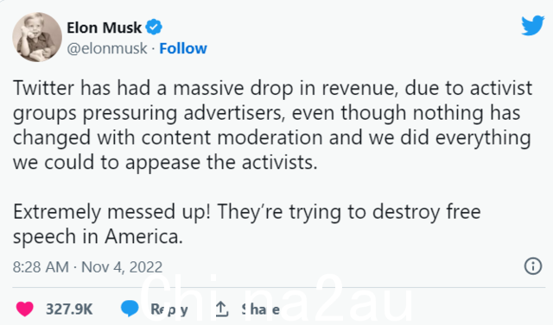Click the blue reply speech bubble icon
This screenshot has width=553, height=325.
pyautogui.click(x=130, y=309)
